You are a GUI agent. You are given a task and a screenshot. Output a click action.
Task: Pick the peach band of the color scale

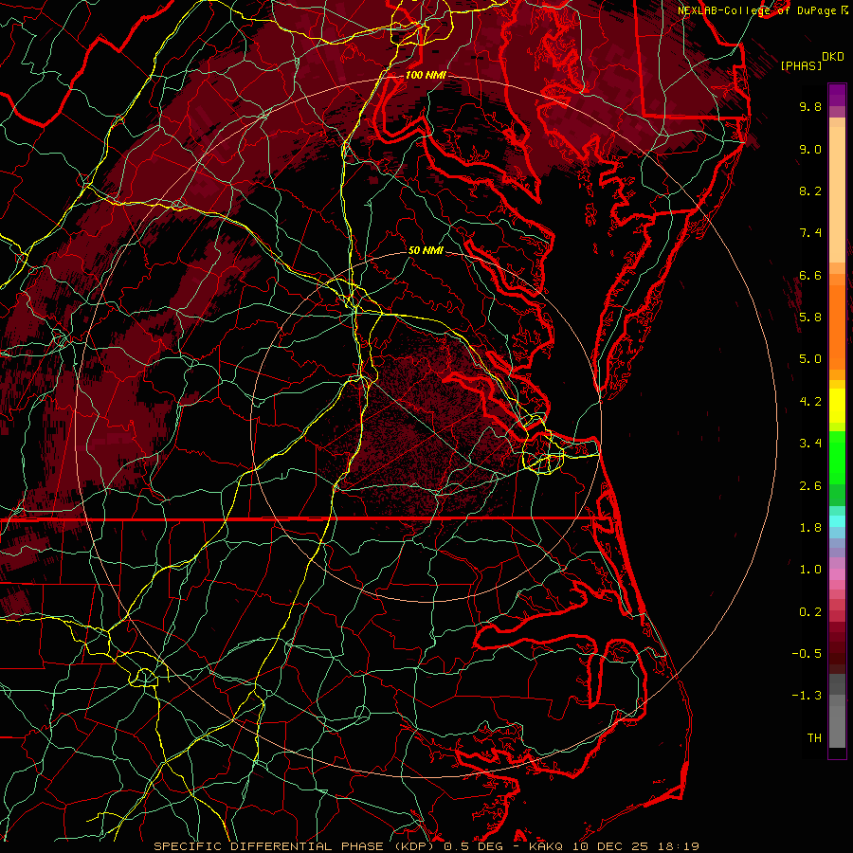pos(837,194)
